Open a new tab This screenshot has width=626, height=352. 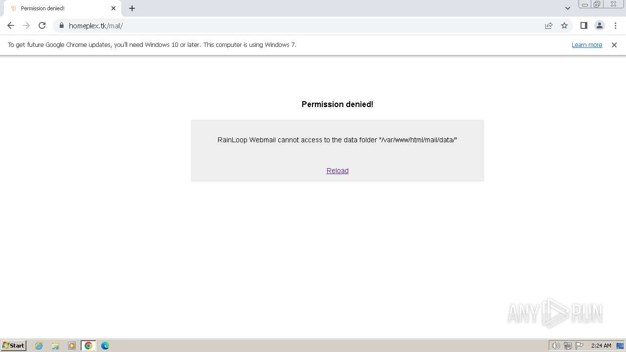point(132,8)
